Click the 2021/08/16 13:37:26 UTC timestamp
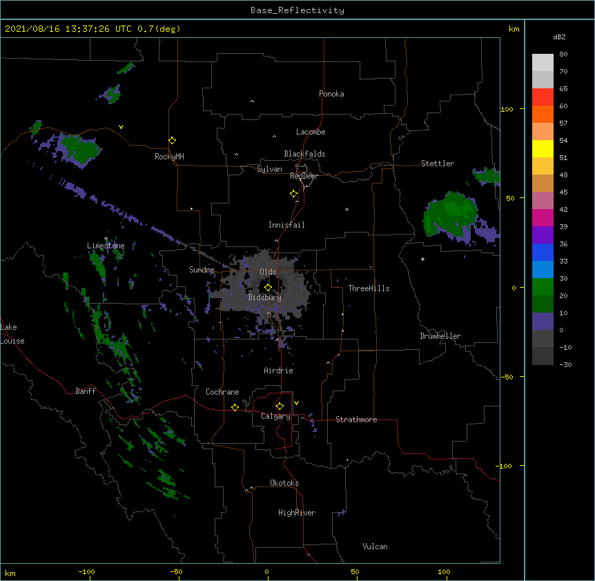 tap(68, 29)
